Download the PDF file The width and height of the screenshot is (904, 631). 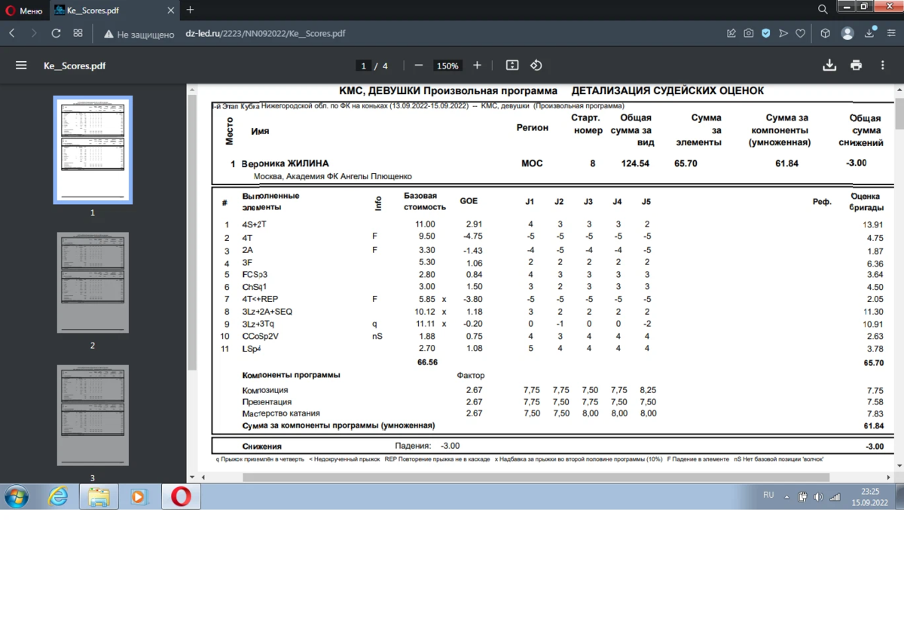[x=829, y=66]
